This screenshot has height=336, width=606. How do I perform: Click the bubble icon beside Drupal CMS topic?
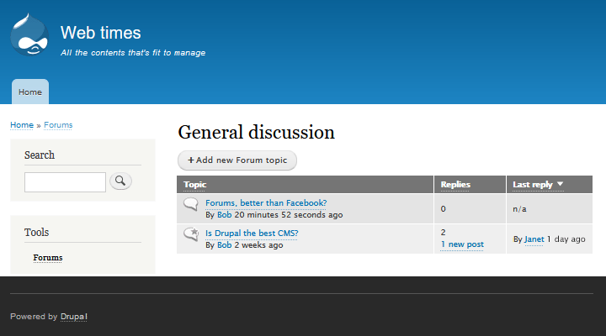pos(191,234)
